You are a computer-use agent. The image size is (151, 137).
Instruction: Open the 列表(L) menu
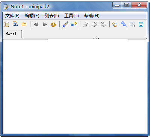click(52, 16)
